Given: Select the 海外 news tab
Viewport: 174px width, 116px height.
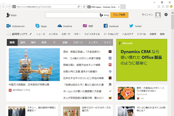Looking at the screenshot, I should pos(33,42).
